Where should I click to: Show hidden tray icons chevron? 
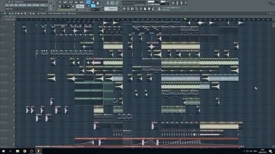(x=244, y=151)
